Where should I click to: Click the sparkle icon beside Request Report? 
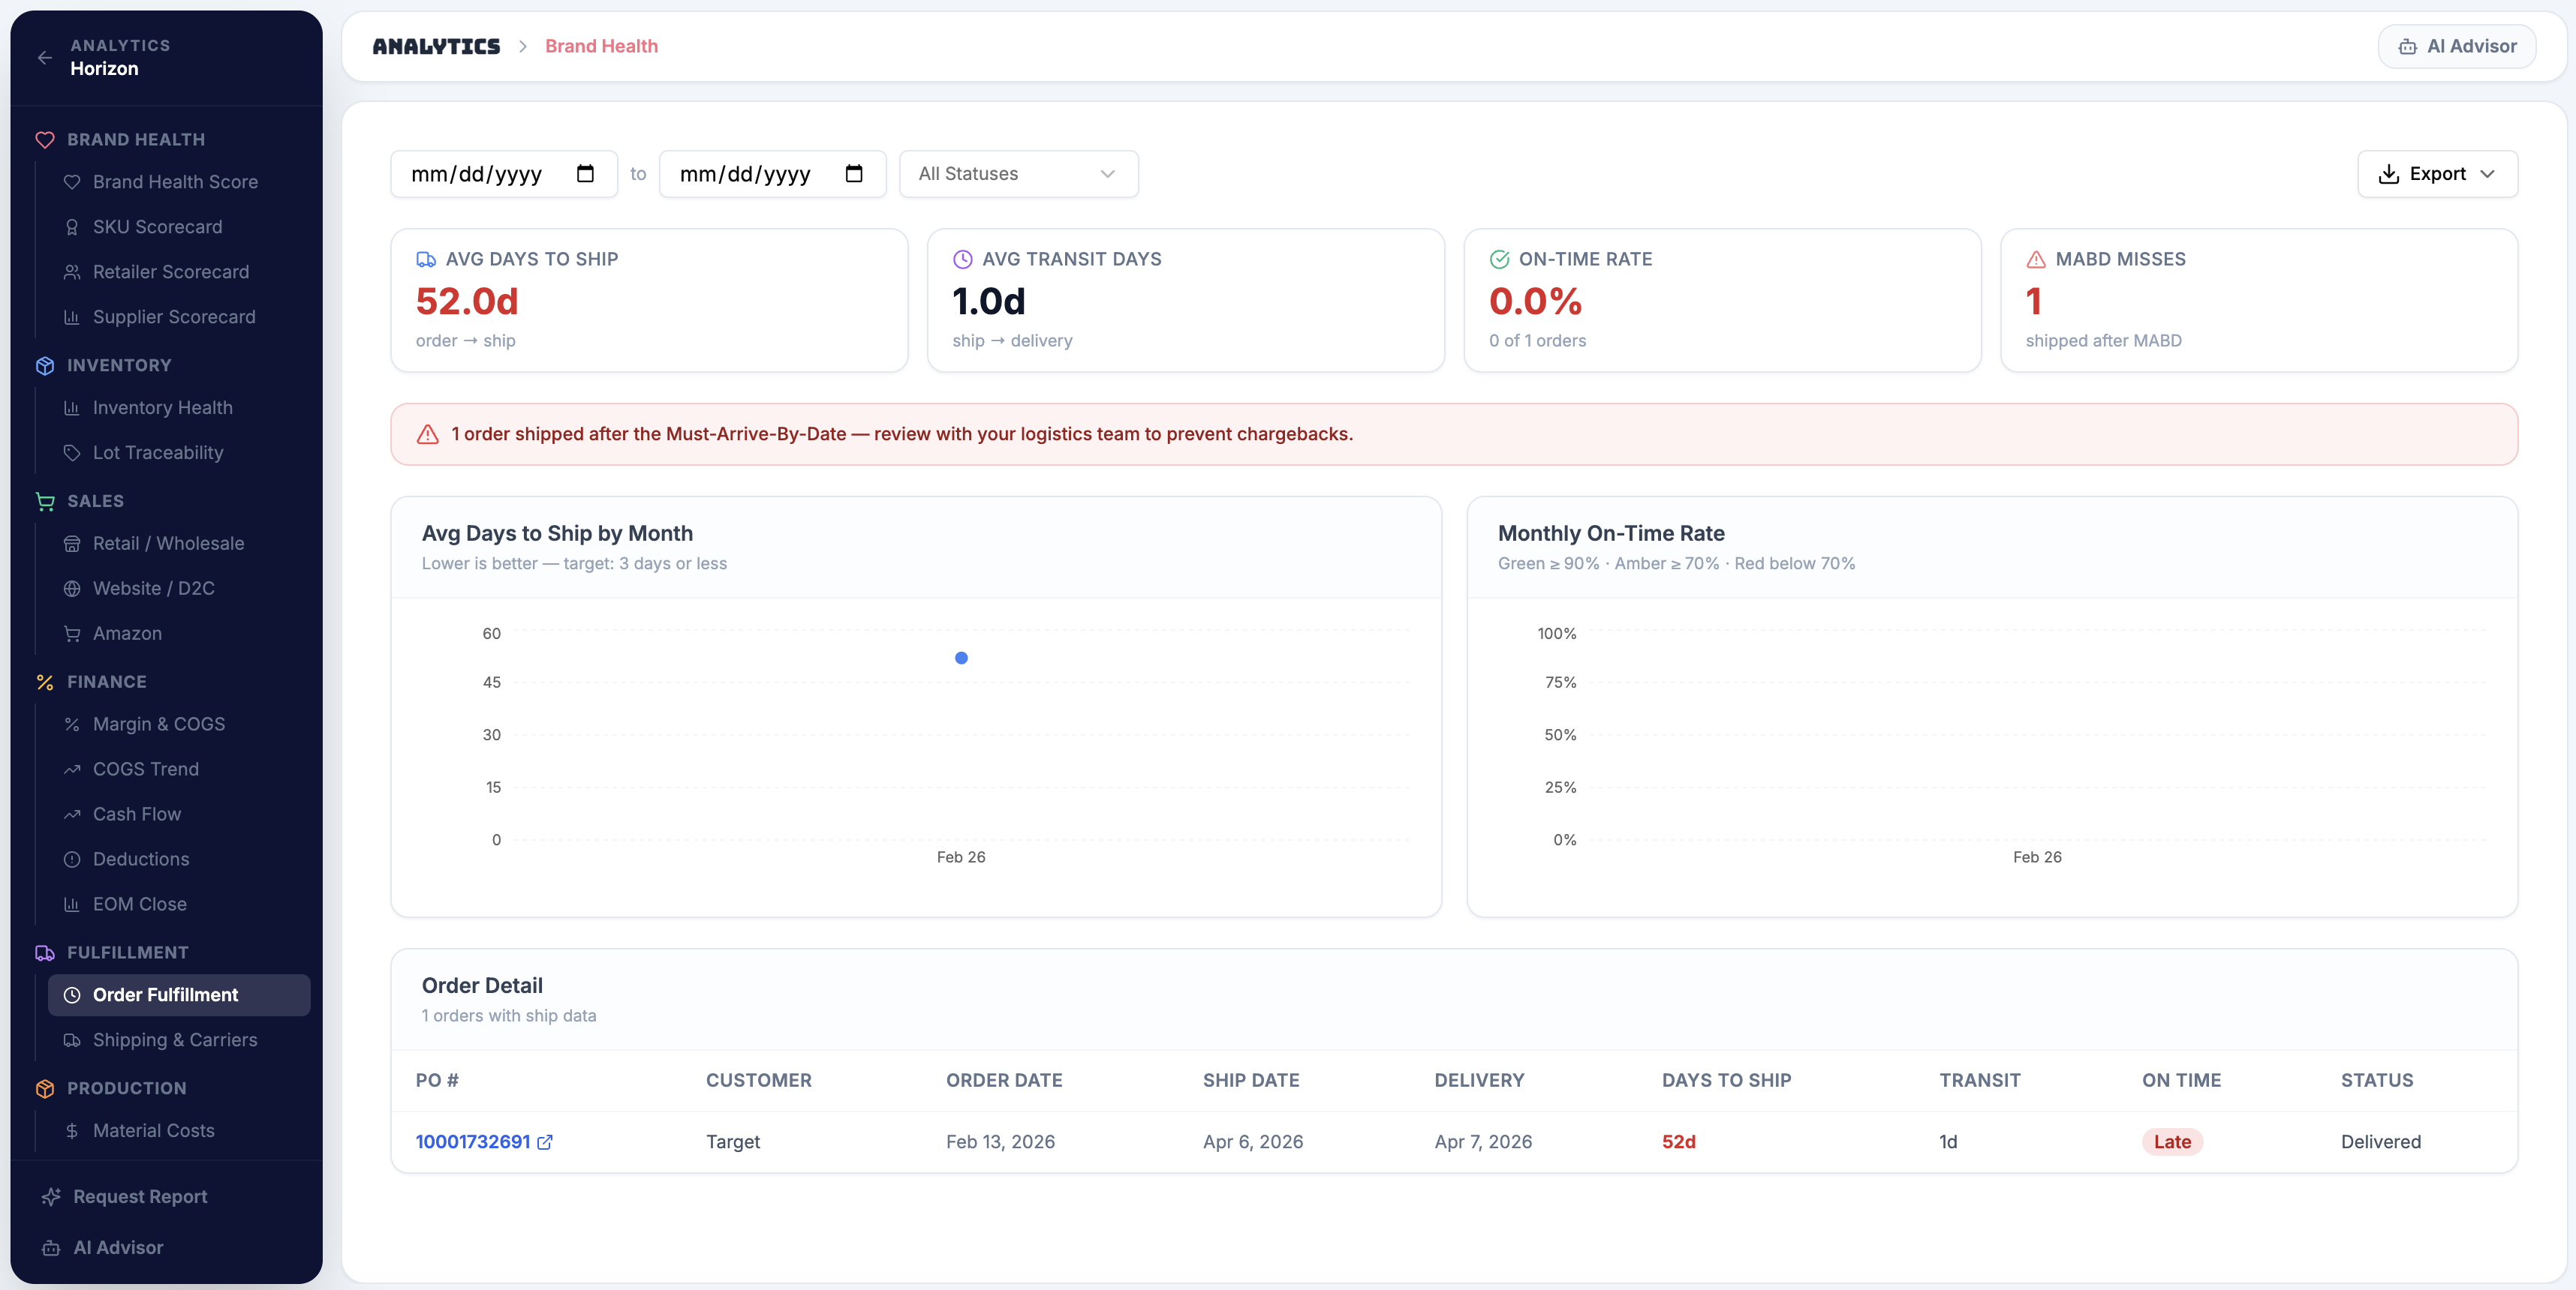click(x=51, y=1197)
